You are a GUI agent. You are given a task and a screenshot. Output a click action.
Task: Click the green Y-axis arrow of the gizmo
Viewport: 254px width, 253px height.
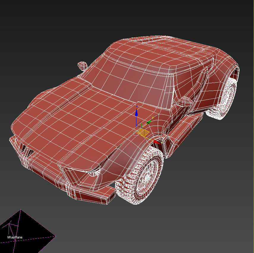[x=149, y=122]
